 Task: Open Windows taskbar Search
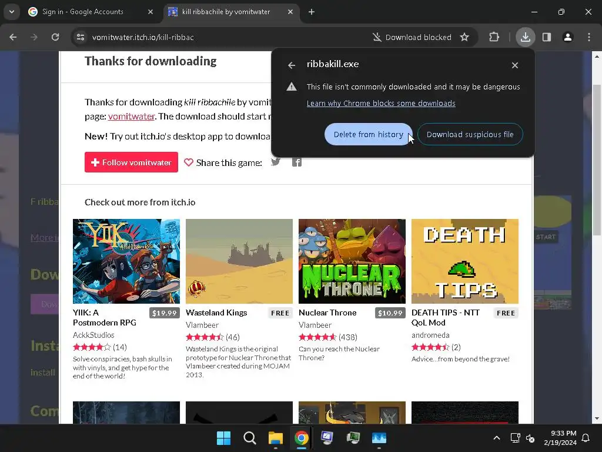(249, 438)
